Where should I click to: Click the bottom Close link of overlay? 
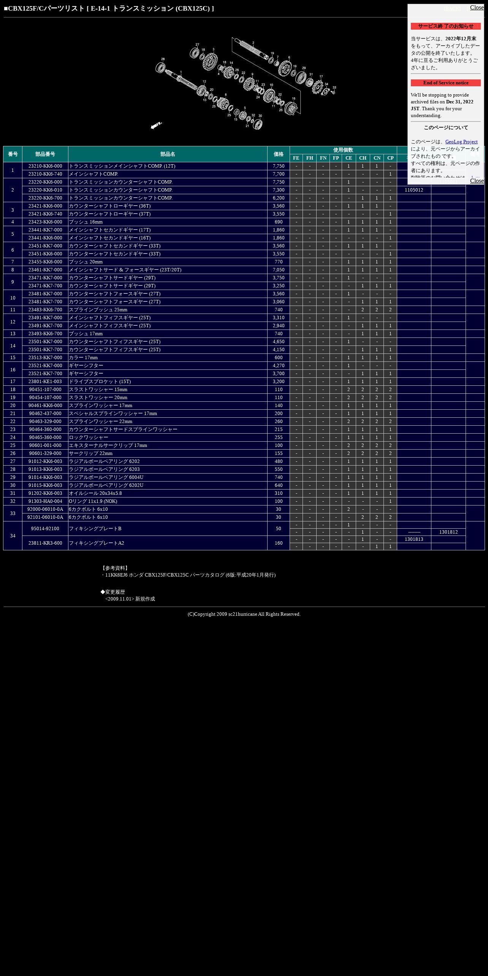point(477,181)
